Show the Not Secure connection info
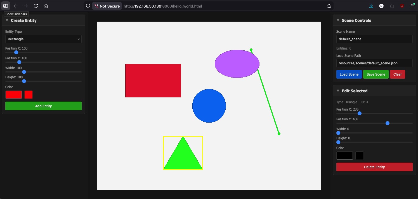This screenshot has width=418, height=199. [x=107, y=6]
